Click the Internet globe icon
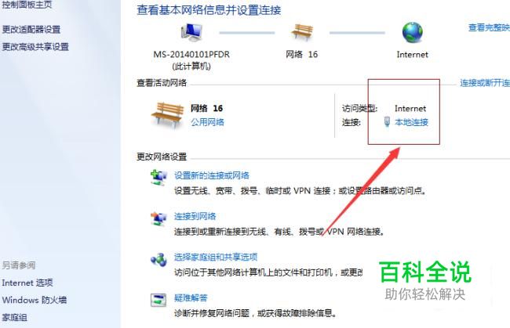This screenshot has height=328, width=510. click(413, 32)
